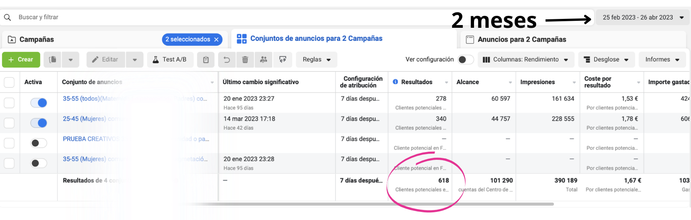Open the Coste por resultado sort arrow

(x=638, y=82)
